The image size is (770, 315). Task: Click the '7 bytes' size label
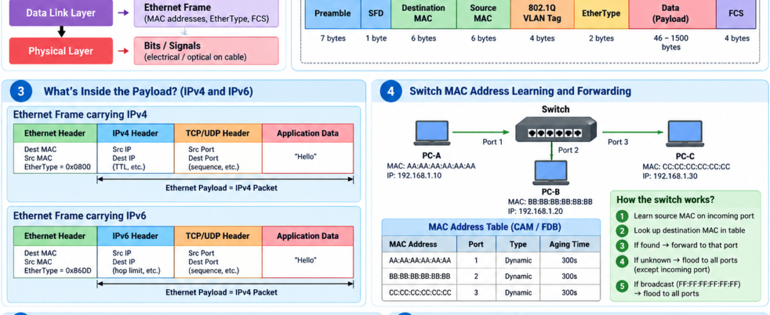pos(333,38)
